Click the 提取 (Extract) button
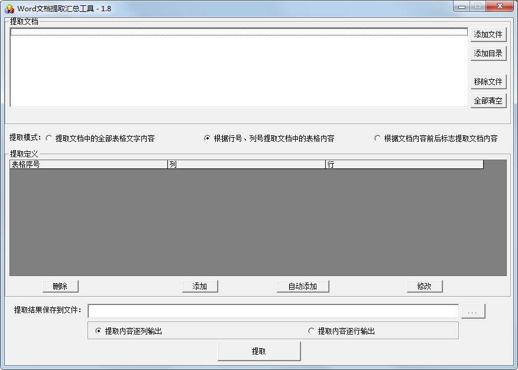Screen dimensions: 518x370 [258, 350]
